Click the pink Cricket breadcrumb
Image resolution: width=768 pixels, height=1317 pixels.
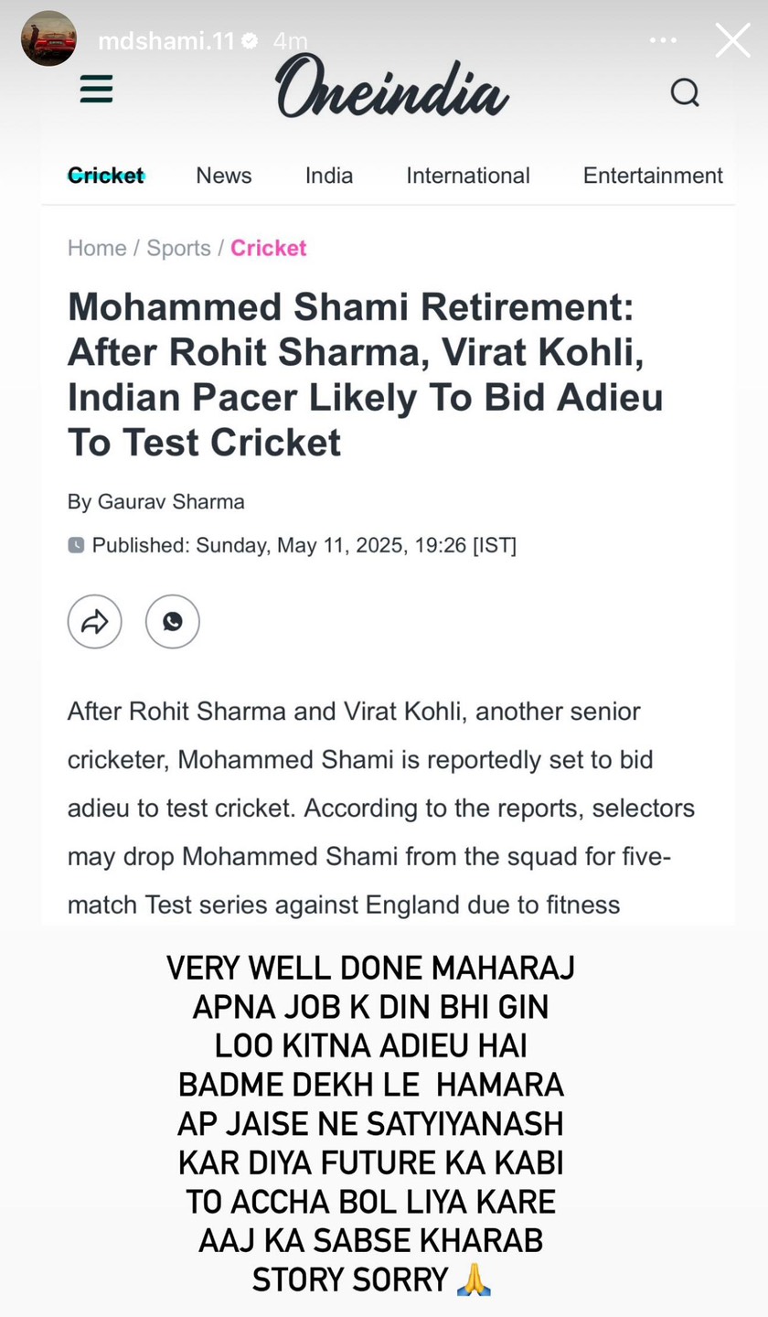[x=268, y=248]
